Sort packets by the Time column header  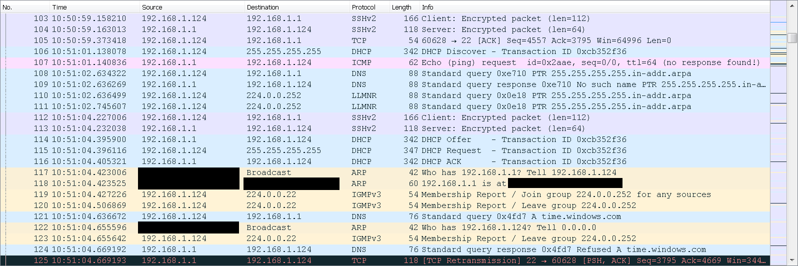click(95, 7)
